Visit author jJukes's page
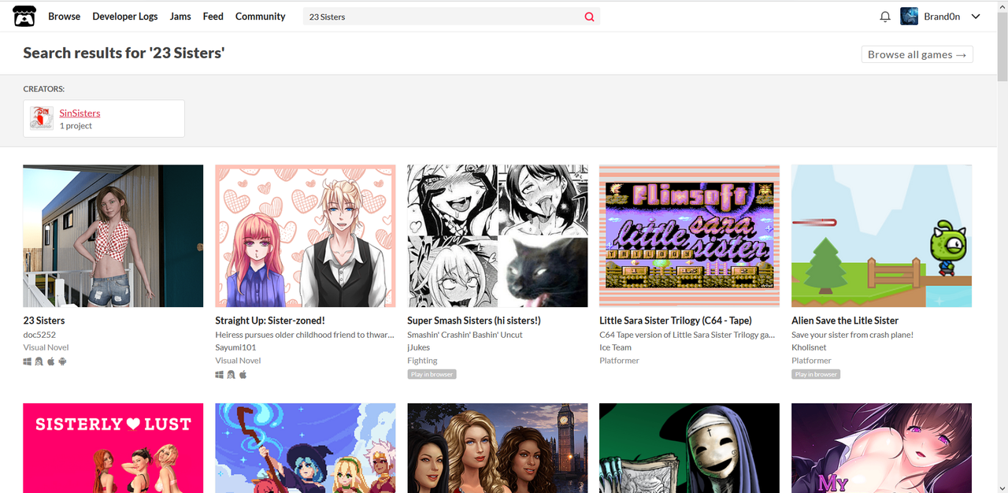The height and width of the screenshot is (493, 1008). tap(419, 347)
